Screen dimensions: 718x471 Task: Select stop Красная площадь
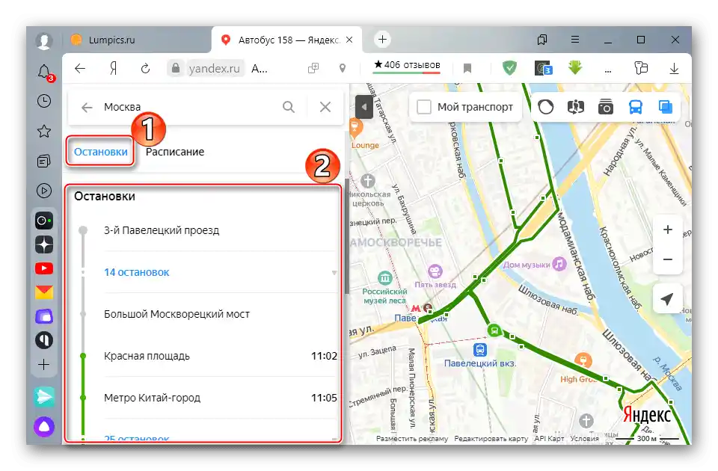147,356
